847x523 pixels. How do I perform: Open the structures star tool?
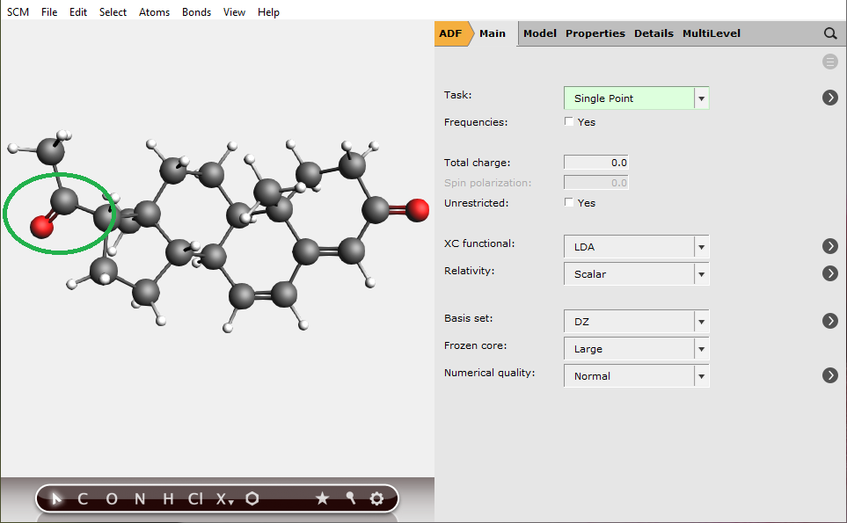(322, 498)
